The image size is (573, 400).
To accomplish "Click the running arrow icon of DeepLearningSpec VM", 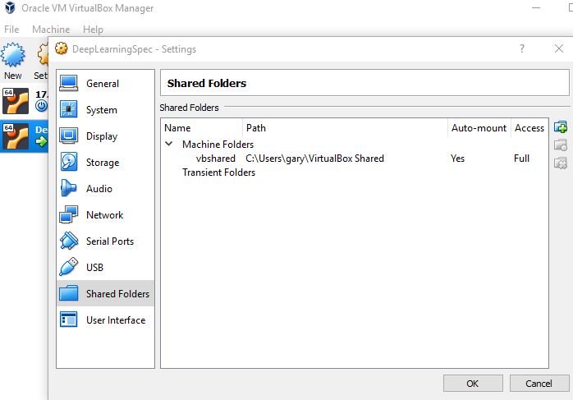I will tap(41, 141).
